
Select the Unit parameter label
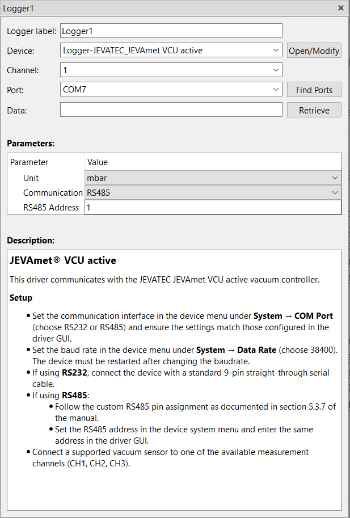tap(31, 178)
